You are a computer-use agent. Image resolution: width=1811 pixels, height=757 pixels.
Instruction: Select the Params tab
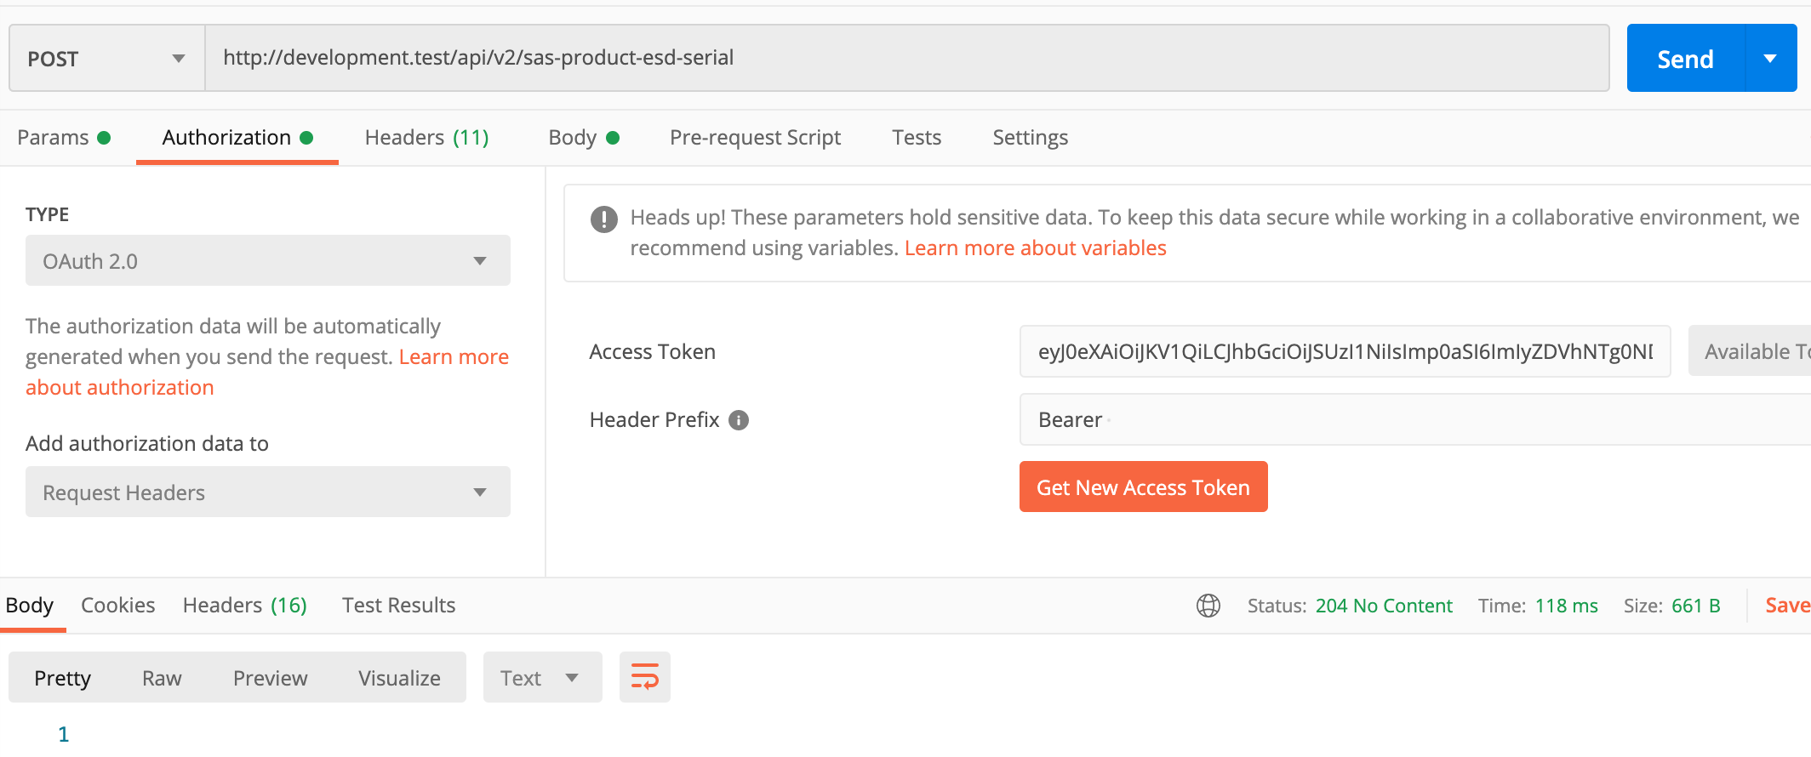click(64, 138)
